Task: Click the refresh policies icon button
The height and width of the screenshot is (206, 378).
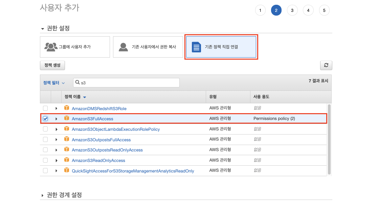Action: coord(326,65)
